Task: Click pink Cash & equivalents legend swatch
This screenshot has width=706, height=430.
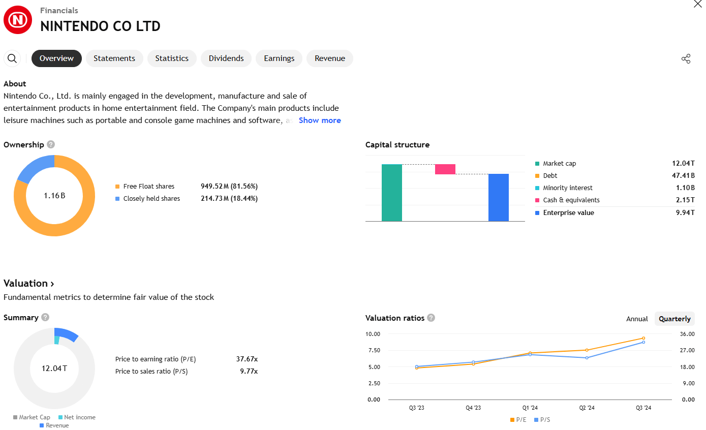Action: tap(537, 200)
